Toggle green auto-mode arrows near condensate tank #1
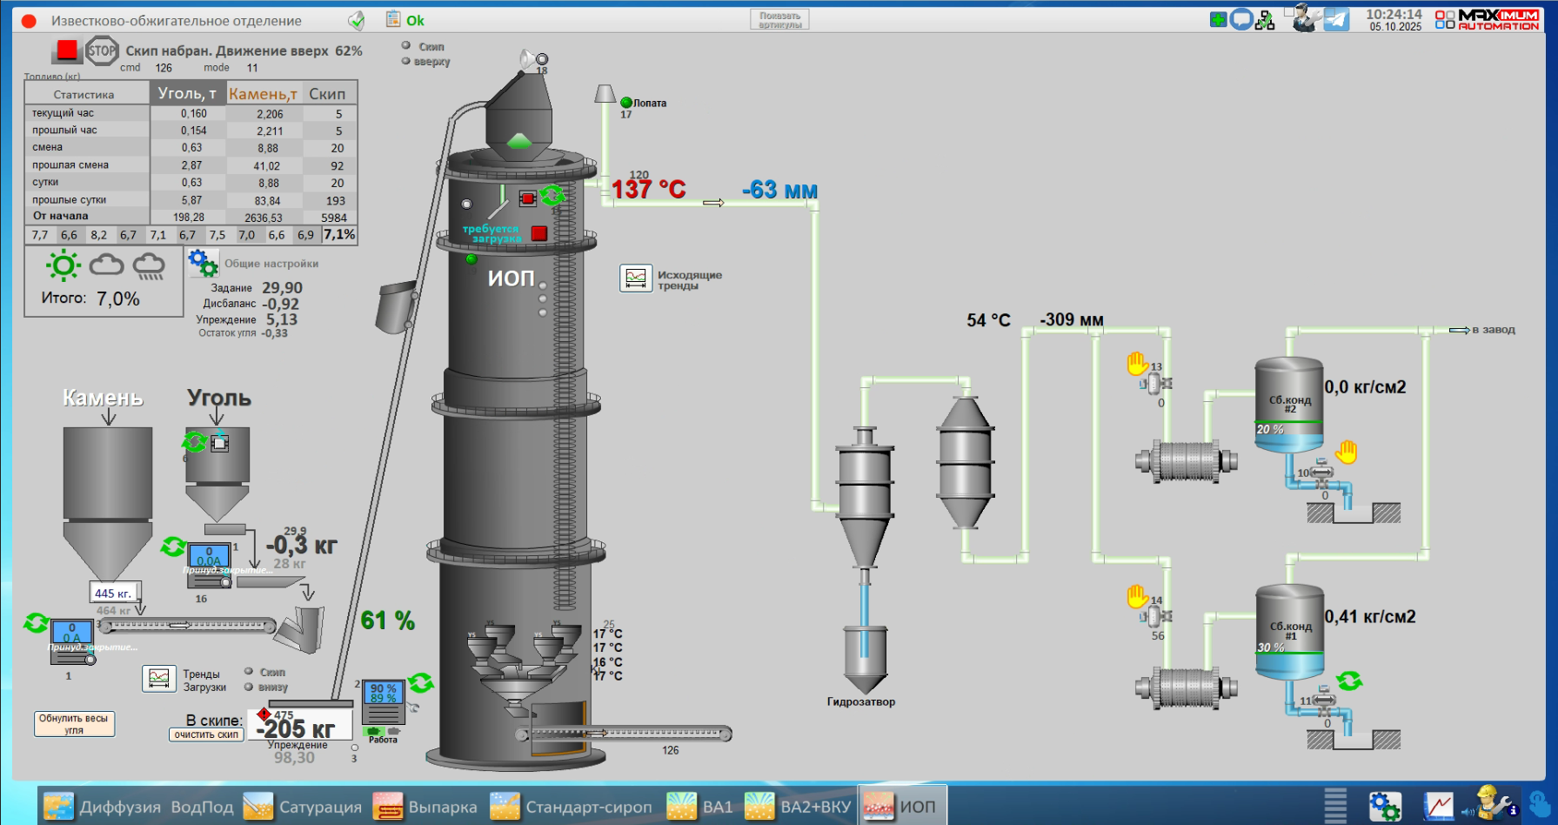The width and height of the screenshot is (1558, 825). (x=1349, y=681)
